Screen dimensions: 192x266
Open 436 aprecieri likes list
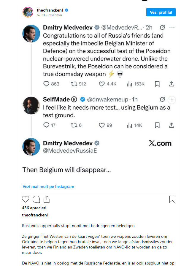pos(34,208)
